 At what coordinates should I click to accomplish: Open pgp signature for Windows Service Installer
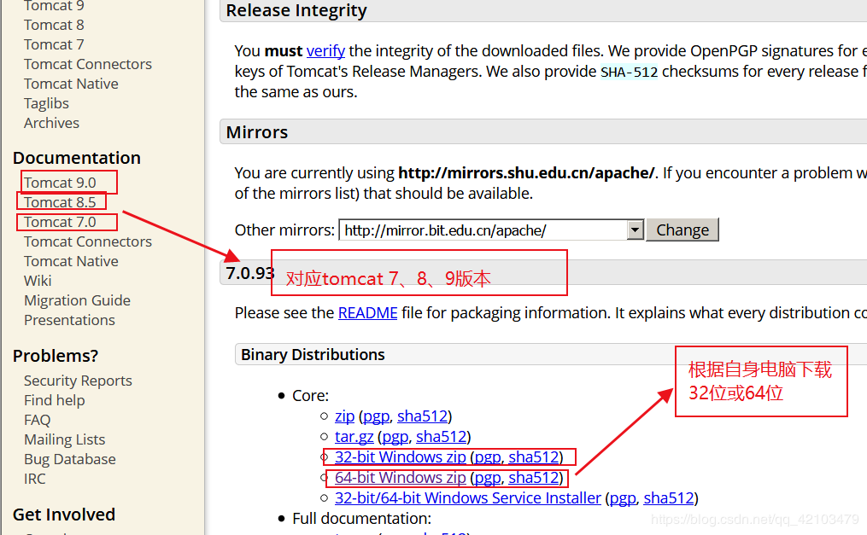point(622,498)
